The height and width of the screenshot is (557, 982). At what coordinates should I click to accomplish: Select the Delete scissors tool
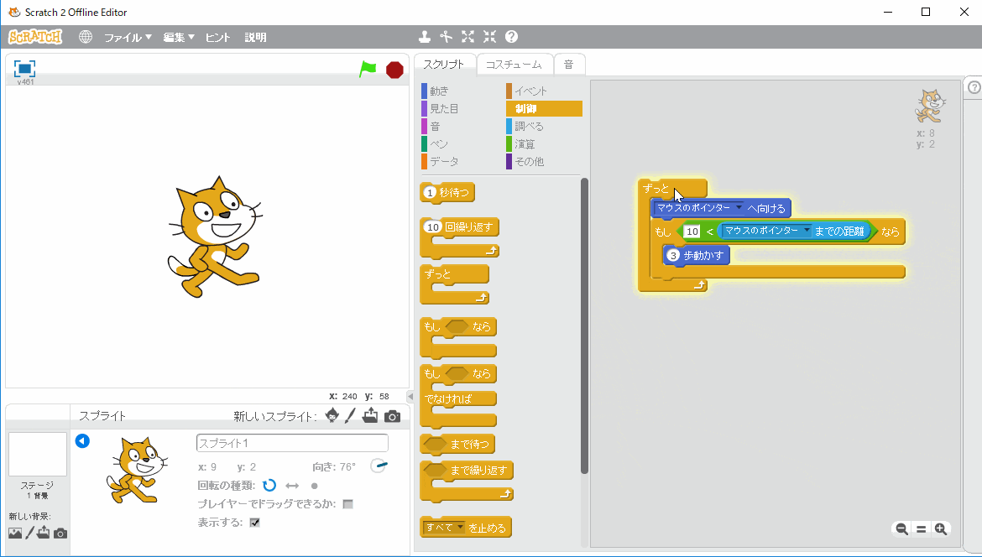point(446,37)
